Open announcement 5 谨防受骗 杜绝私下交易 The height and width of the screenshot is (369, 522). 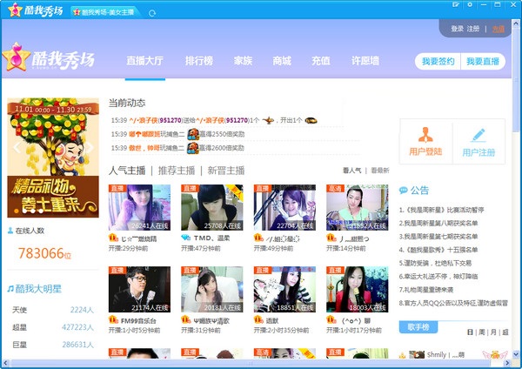tap(435, 263)
